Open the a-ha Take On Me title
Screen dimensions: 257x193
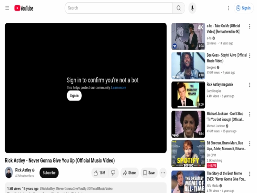223,29
